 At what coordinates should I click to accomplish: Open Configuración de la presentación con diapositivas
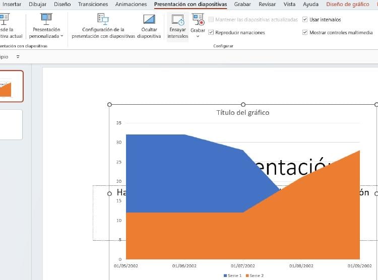tap(103, 20)
